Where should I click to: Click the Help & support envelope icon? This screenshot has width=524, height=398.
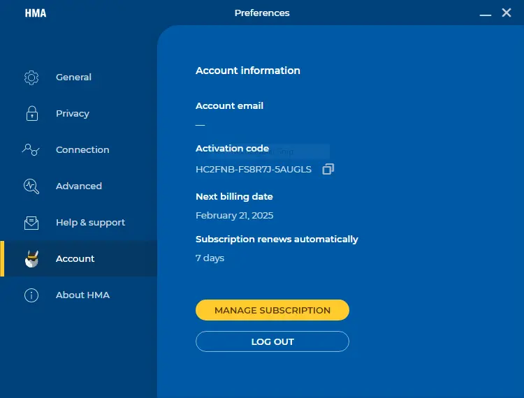(31, 223)
